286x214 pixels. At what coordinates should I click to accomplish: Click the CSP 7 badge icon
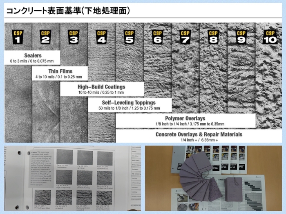click(185, 37)
